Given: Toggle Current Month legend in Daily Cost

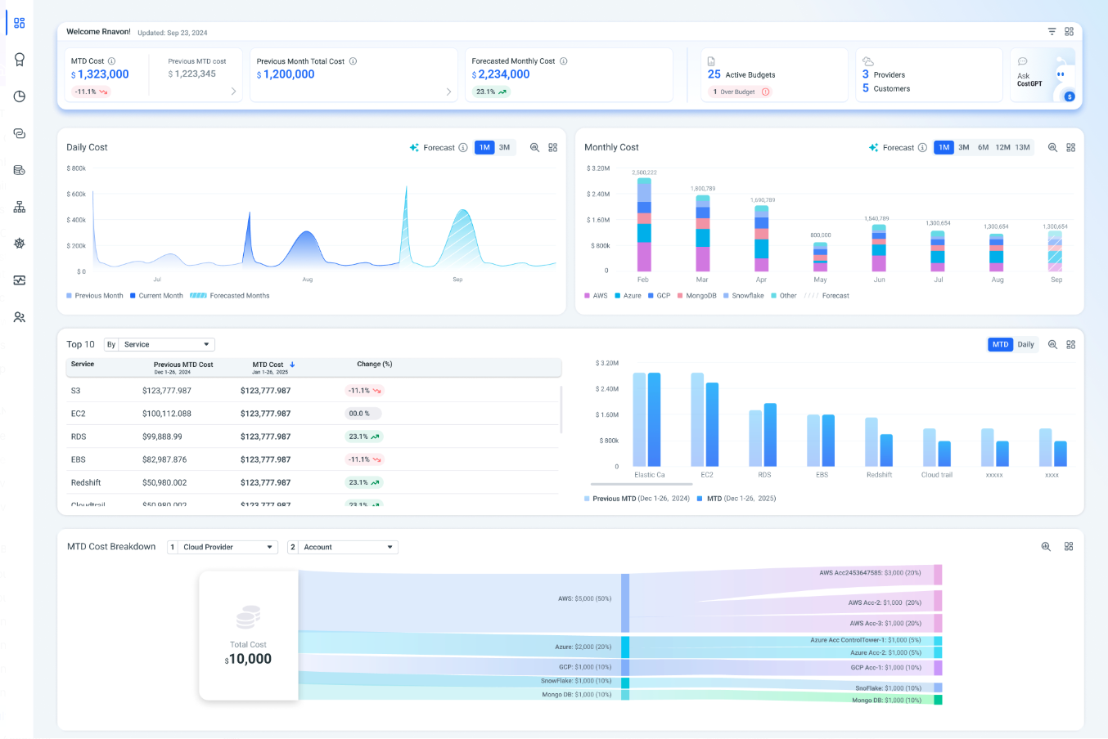Looking at the screenshot, I should tap(156, 296).
